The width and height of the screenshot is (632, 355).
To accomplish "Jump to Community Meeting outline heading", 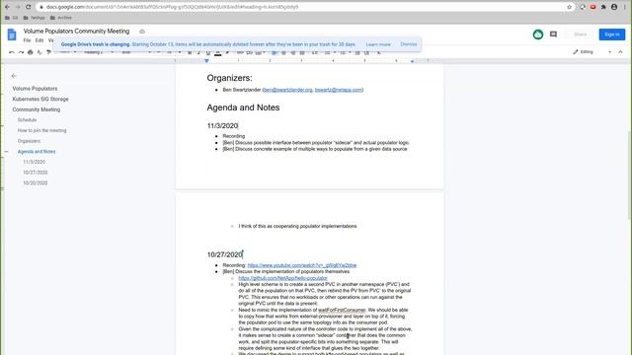I will pos(36,109).
